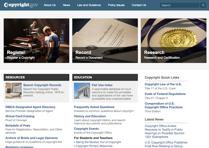Open the Copyright Events link
Viewport: 209px width, 148px height.
[86, 129]
